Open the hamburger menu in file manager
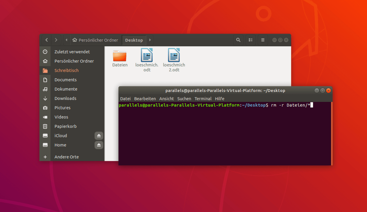Screen dimensions: 367x212 pyautogui.click(x=263, y=40)
